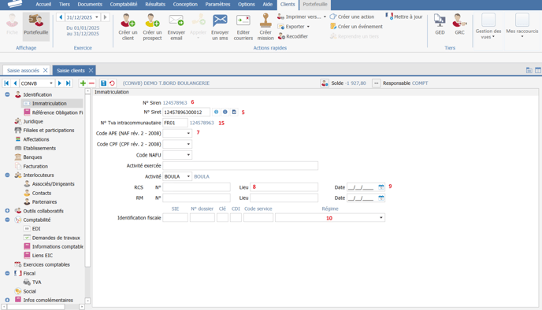542x310 pixels.
Task: Go to last record
Action: coord(68,83)
